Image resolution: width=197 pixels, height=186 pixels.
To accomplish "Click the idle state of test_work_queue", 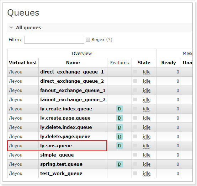I will click(x=147, y=174).
